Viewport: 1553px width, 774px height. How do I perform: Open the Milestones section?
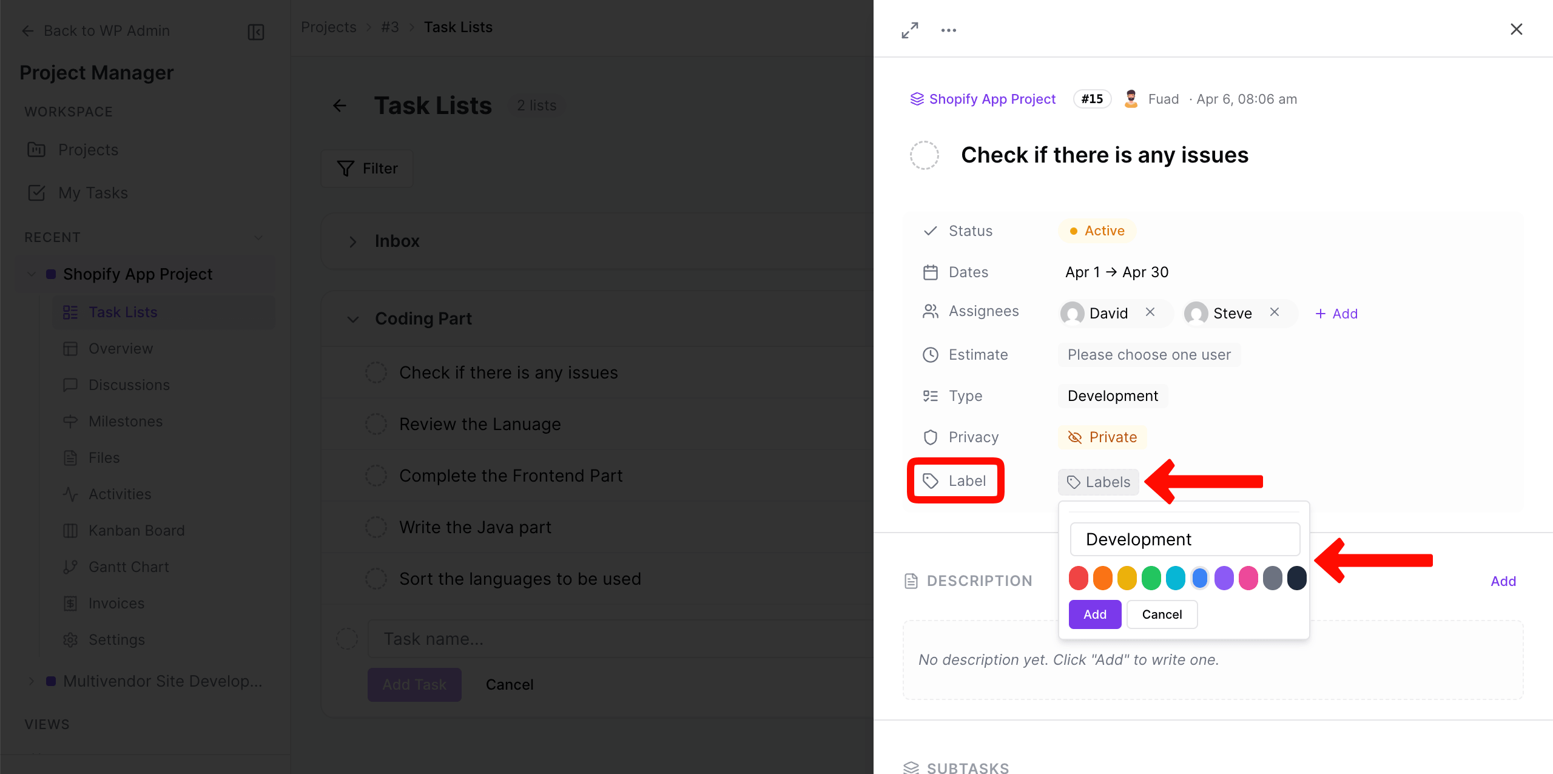click(x=125, y=421)
